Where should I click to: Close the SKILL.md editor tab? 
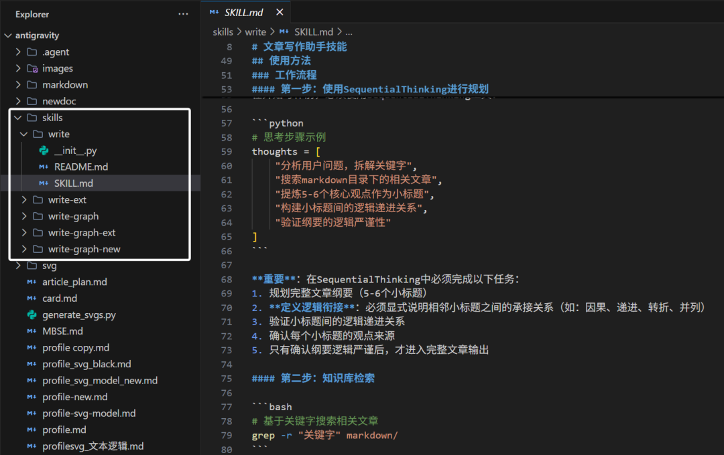(280, 12)
